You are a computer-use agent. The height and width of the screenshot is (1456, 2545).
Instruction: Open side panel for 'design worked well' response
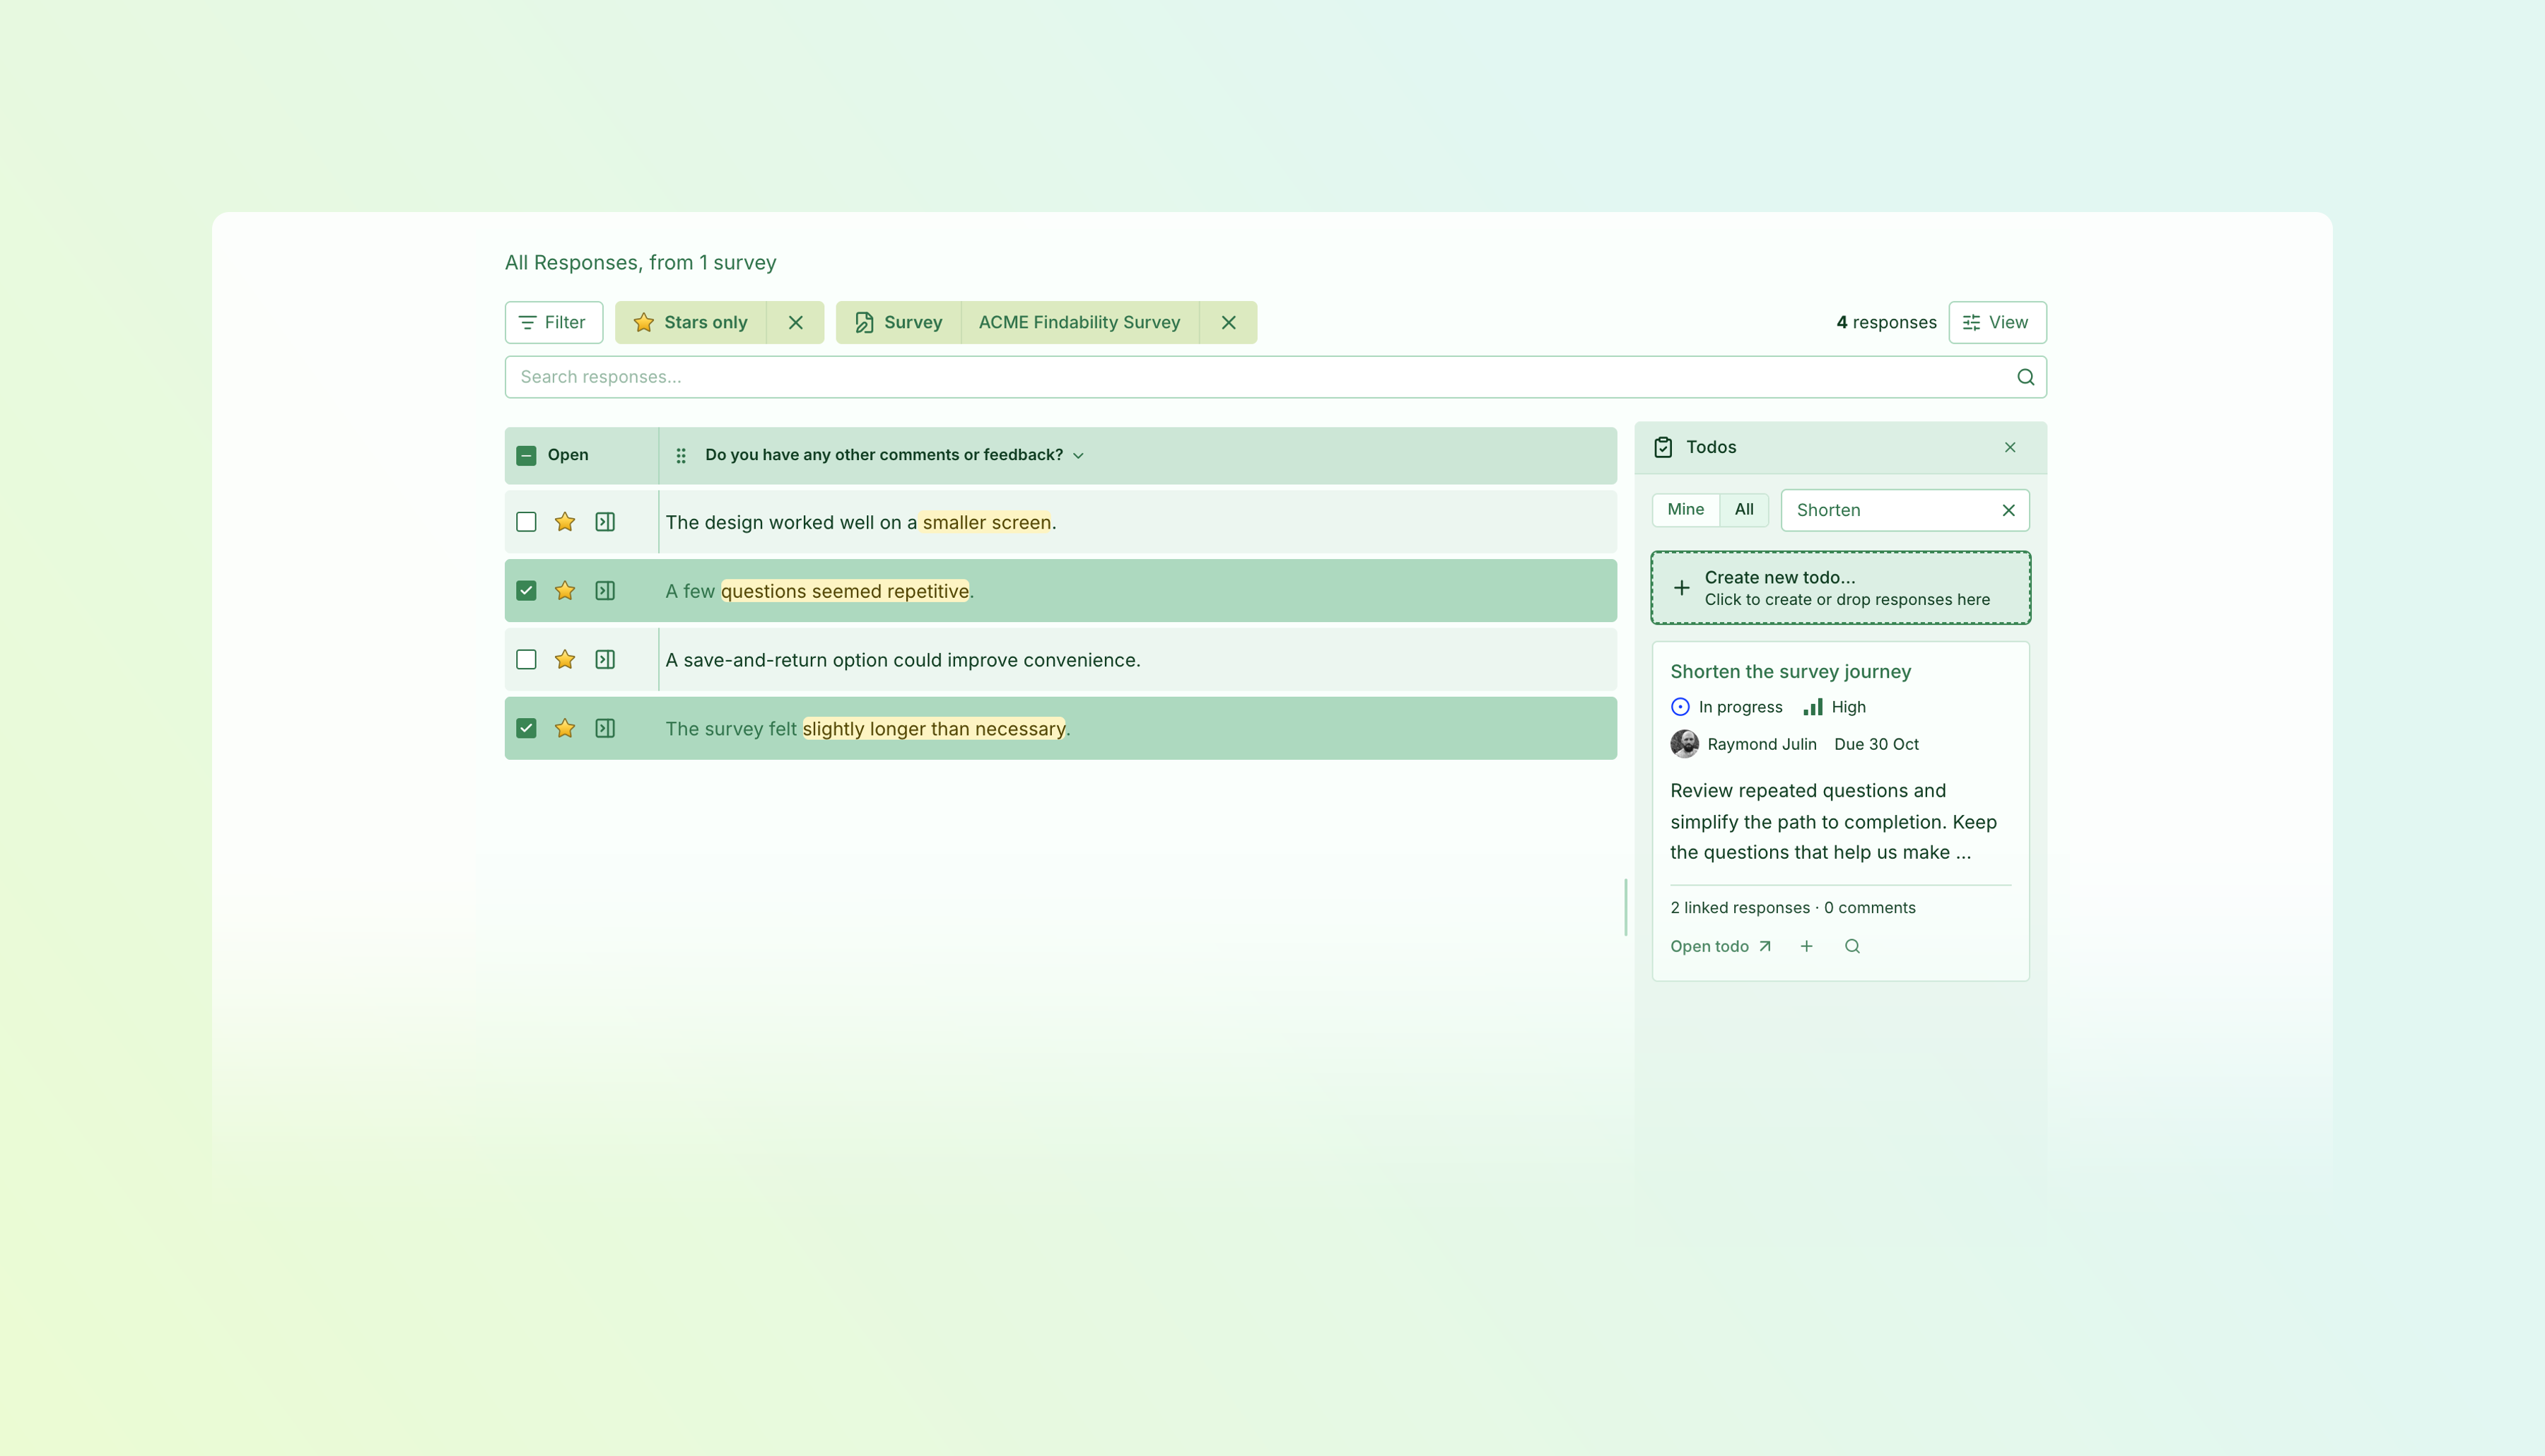click(605, 522)
